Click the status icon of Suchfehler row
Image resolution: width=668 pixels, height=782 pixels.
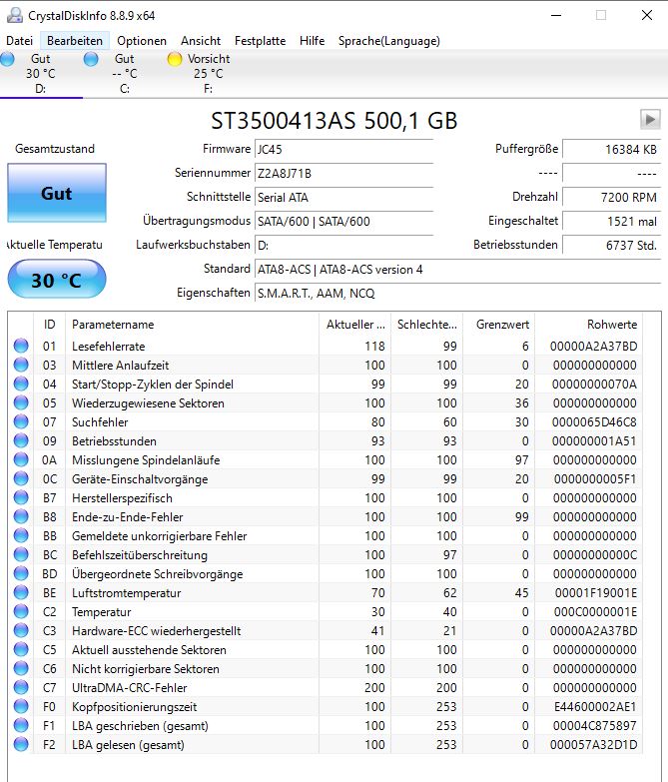pos(21,421)
